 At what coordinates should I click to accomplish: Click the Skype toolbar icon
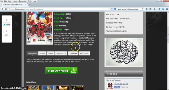pos(163,9)
